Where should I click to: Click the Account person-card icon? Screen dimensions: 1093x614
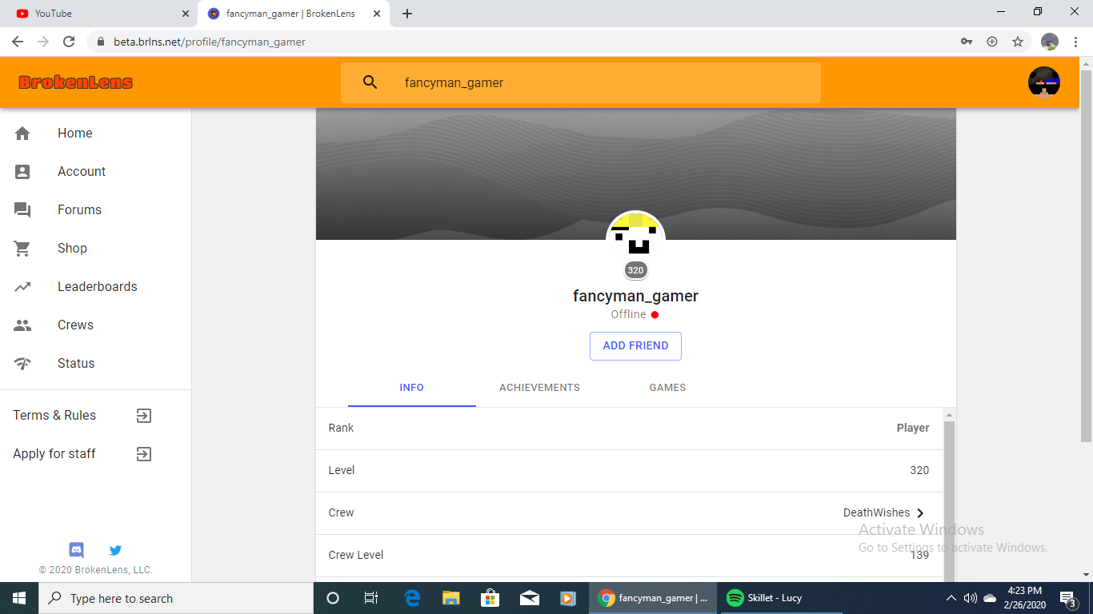[22, 172]
